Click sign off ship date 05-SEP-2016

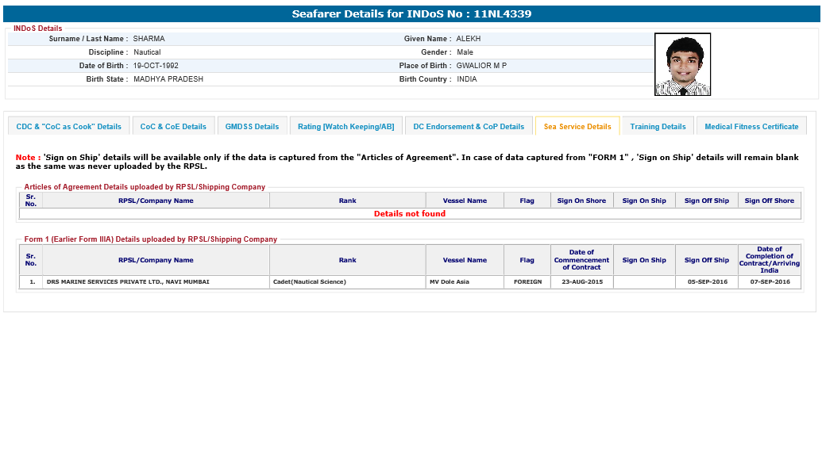pos(707,282)
